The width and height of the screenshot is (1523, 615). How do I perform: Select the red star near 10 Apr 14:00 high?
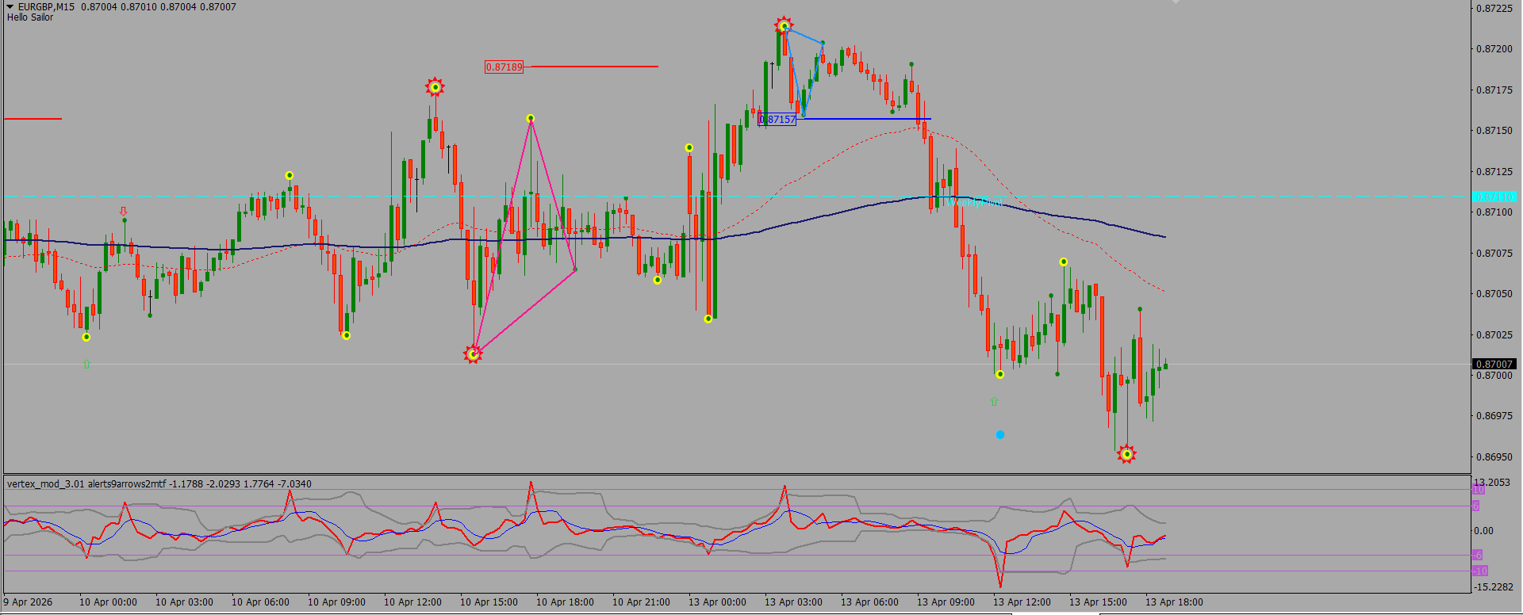(435, 87)
